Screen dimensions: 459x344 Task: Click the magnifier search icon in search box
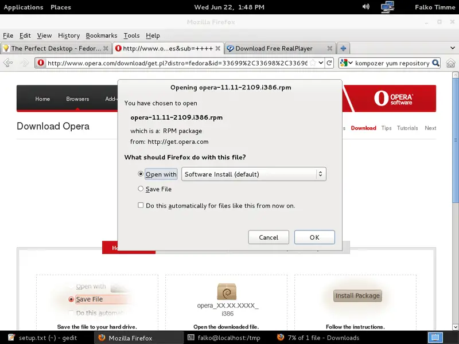pos(435,63)
